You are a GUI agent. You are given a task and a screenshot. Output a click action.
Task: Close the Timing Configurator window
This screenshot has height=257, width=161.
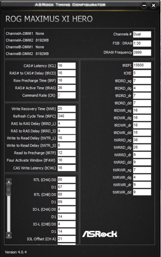pyautogui.click(x=153, y=5)
